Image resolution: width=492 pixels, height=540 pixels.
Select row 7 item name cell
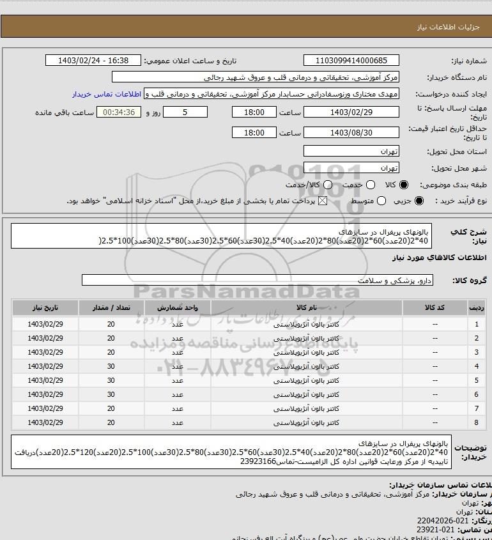pyautogui.click(x=307, y=409)
